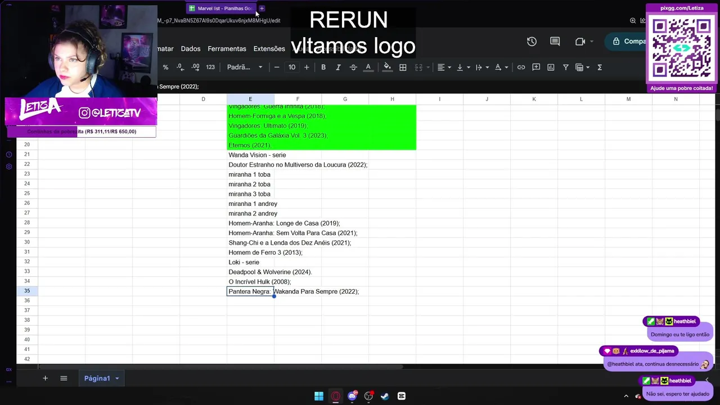Decrease decimal places in toolbar
This screenshot has height=405, width=720.
[x=180, y=67]
